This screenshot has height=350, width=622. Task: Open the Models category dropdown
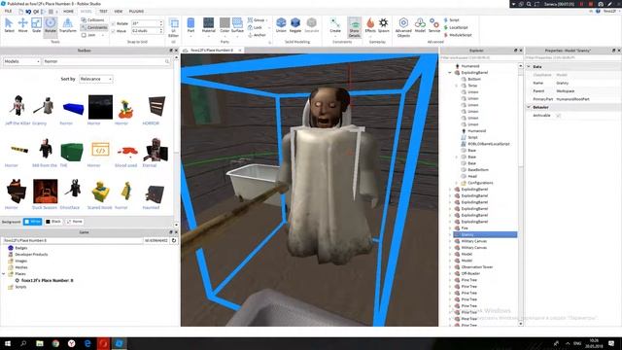pyautogui.click(x=21, y=61)
